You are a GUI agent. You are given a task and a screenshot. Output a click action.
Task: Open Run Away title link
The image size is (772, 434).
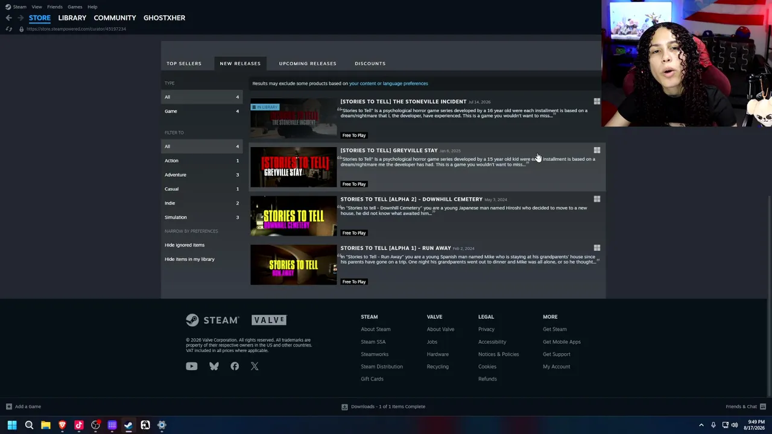click(396, 248)
